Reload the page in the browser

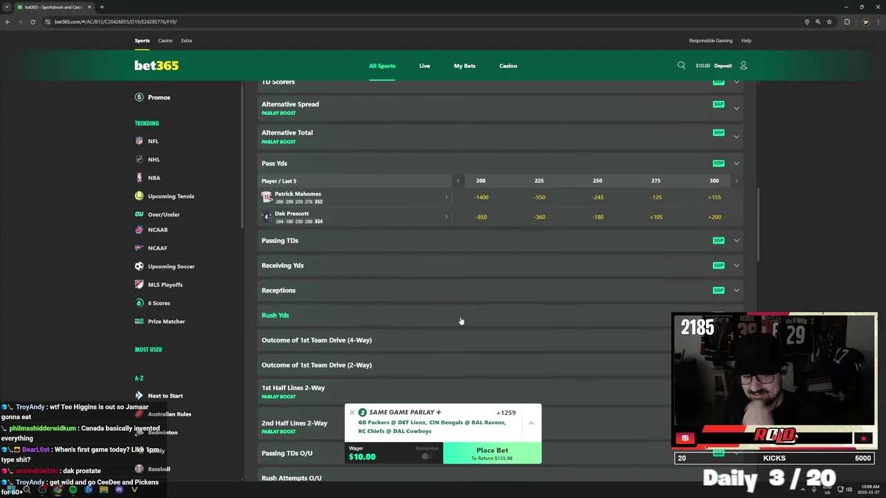click(33, 21)
